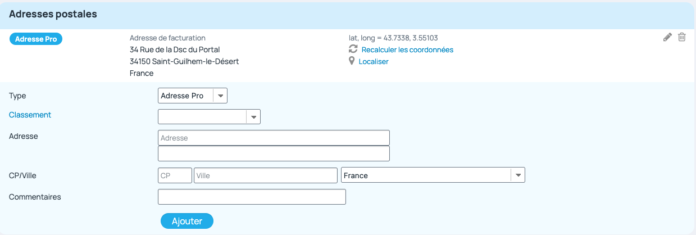Open the France country dropdown
Viewport: 696px width, 235px height.
coord(433,175)
